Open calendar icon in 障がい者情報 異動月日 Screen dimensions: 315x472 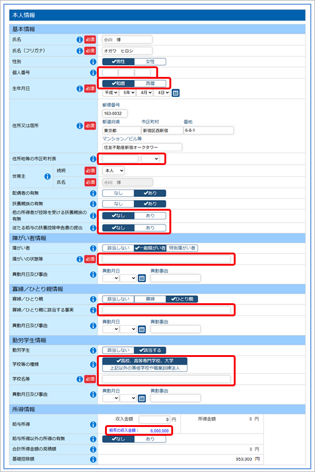click(142, 278)
